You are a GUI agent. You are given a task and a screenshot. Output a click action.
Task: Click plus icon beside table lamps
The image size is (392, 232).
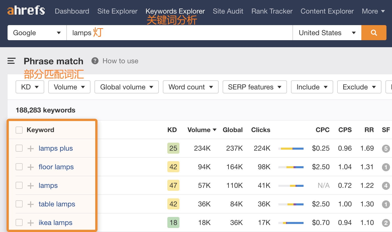(31, 204)
